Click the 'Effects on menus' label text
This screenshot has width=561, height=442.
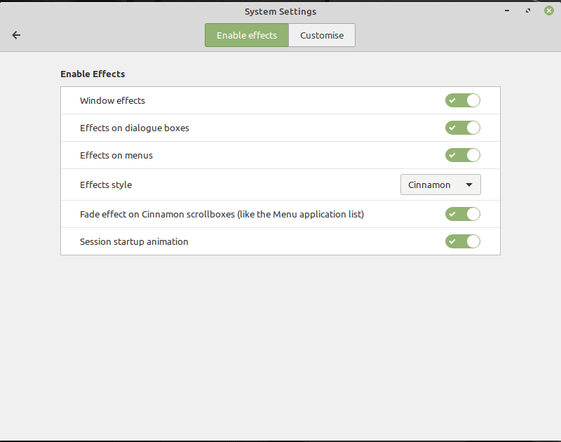point(116,155)
